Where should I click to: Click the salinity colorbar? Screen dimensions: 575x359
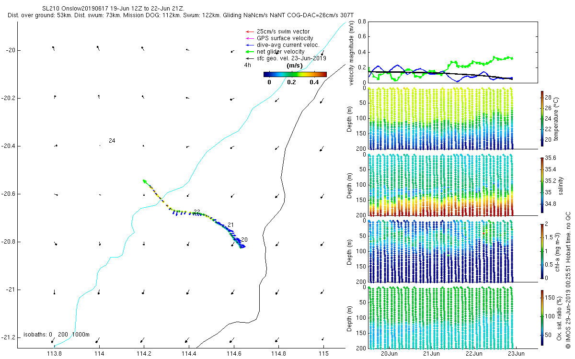tap(542, 184)
